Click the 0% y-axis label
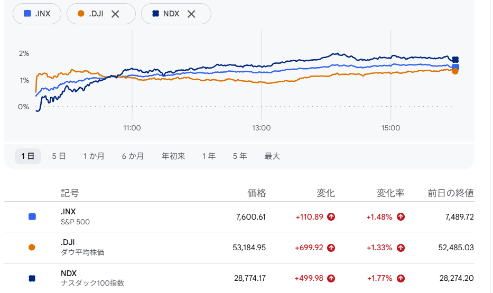Viewport: 493px width, 293px height. click(x=24, y=107)
